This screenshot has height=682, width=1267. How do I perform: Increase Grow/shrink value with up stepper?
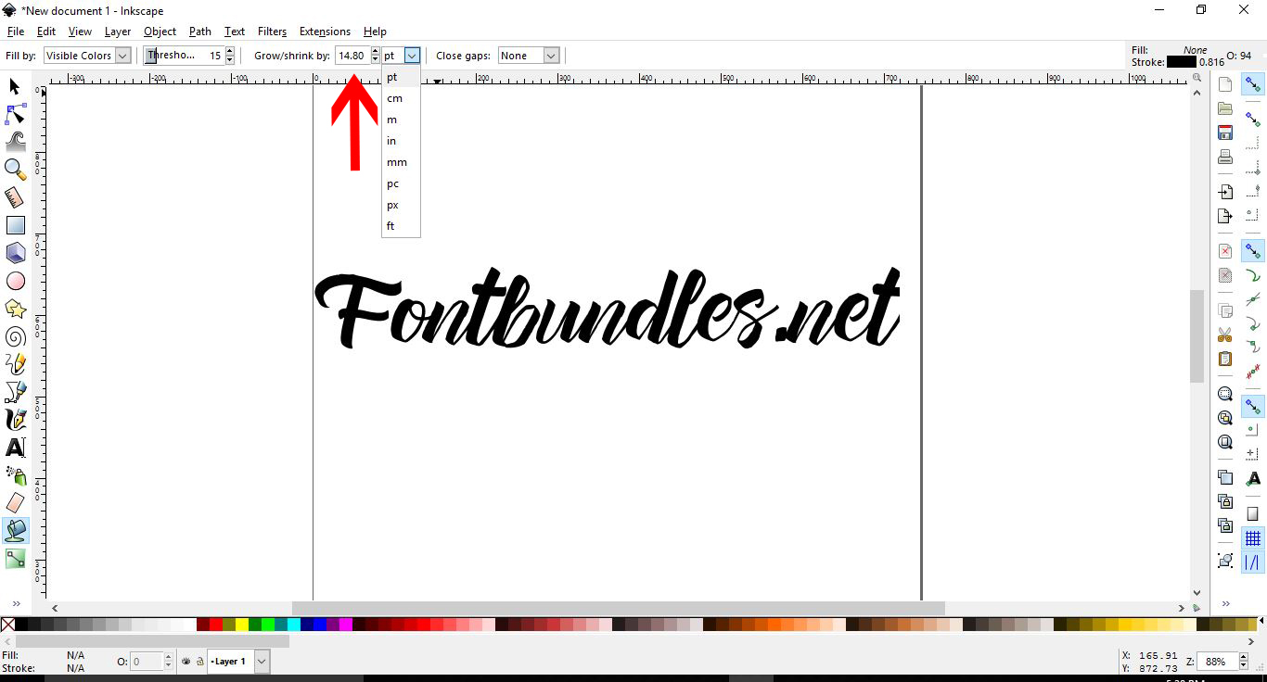point(375,52)
